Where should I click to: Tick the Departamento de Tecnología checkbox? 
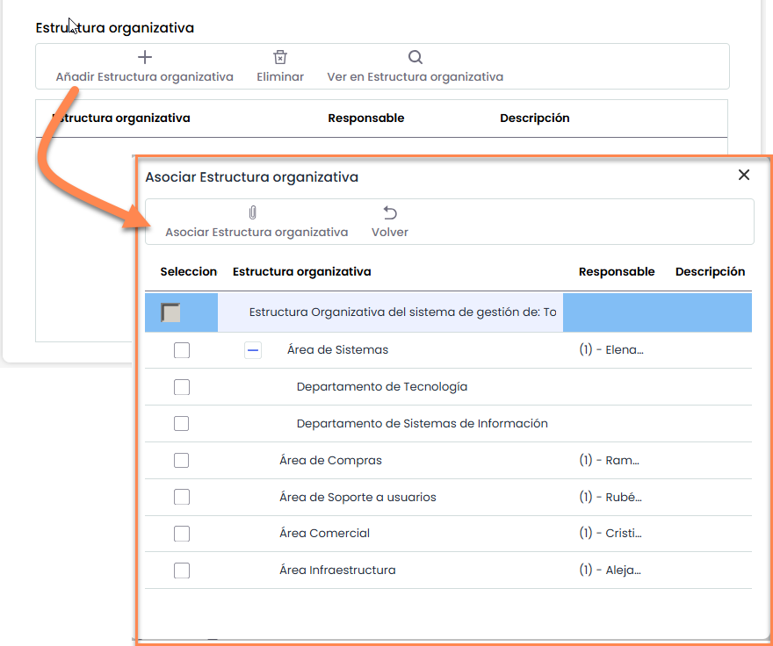click(x=182, y=387)
